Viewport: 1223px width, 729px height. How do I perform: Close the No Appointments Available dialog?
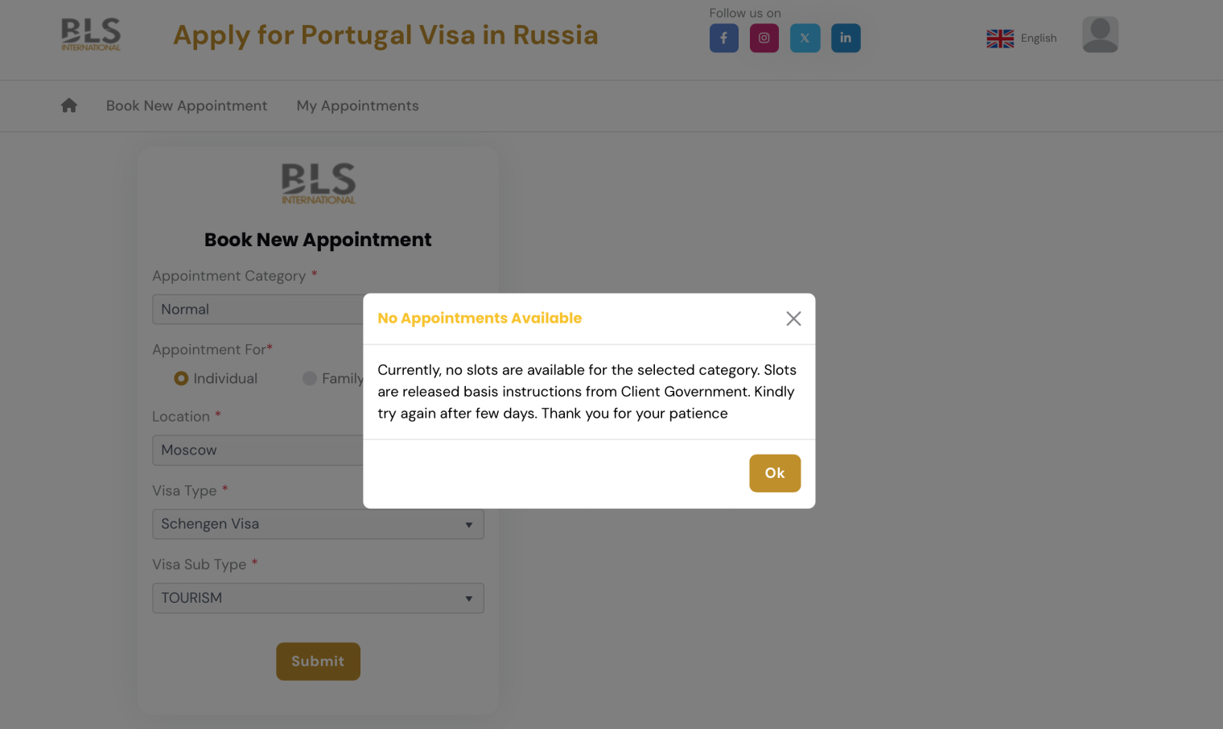click(x=793, y=319)
